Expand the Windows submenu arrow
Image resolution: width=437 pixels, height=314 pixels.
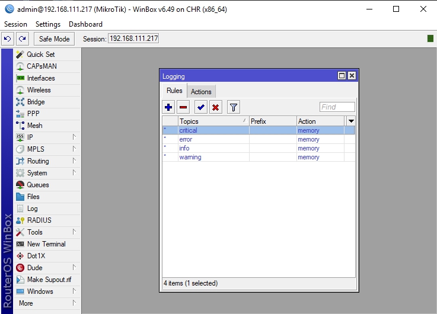(74, 291)
